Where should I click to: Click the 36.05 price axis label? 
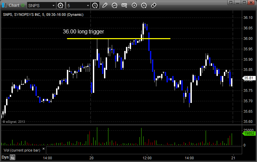click(x=248, y=28)
